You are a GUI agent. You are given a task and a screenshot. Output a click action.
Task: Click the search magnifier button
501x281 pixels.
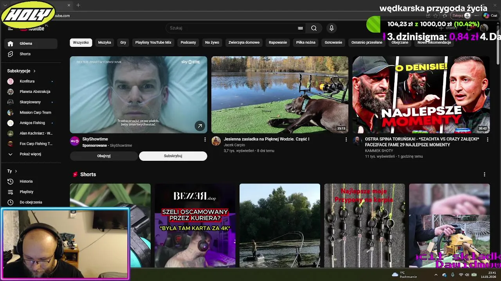point(314,28)
